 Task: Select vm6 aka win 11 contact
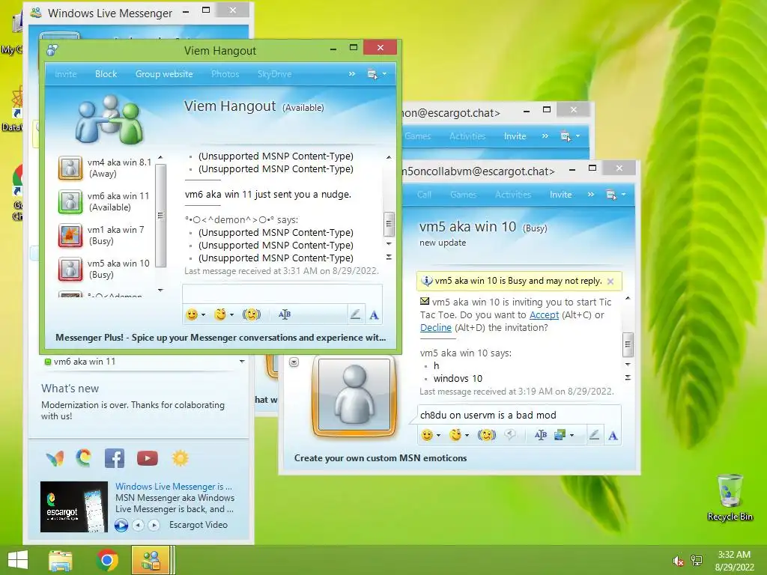point(105,201)
